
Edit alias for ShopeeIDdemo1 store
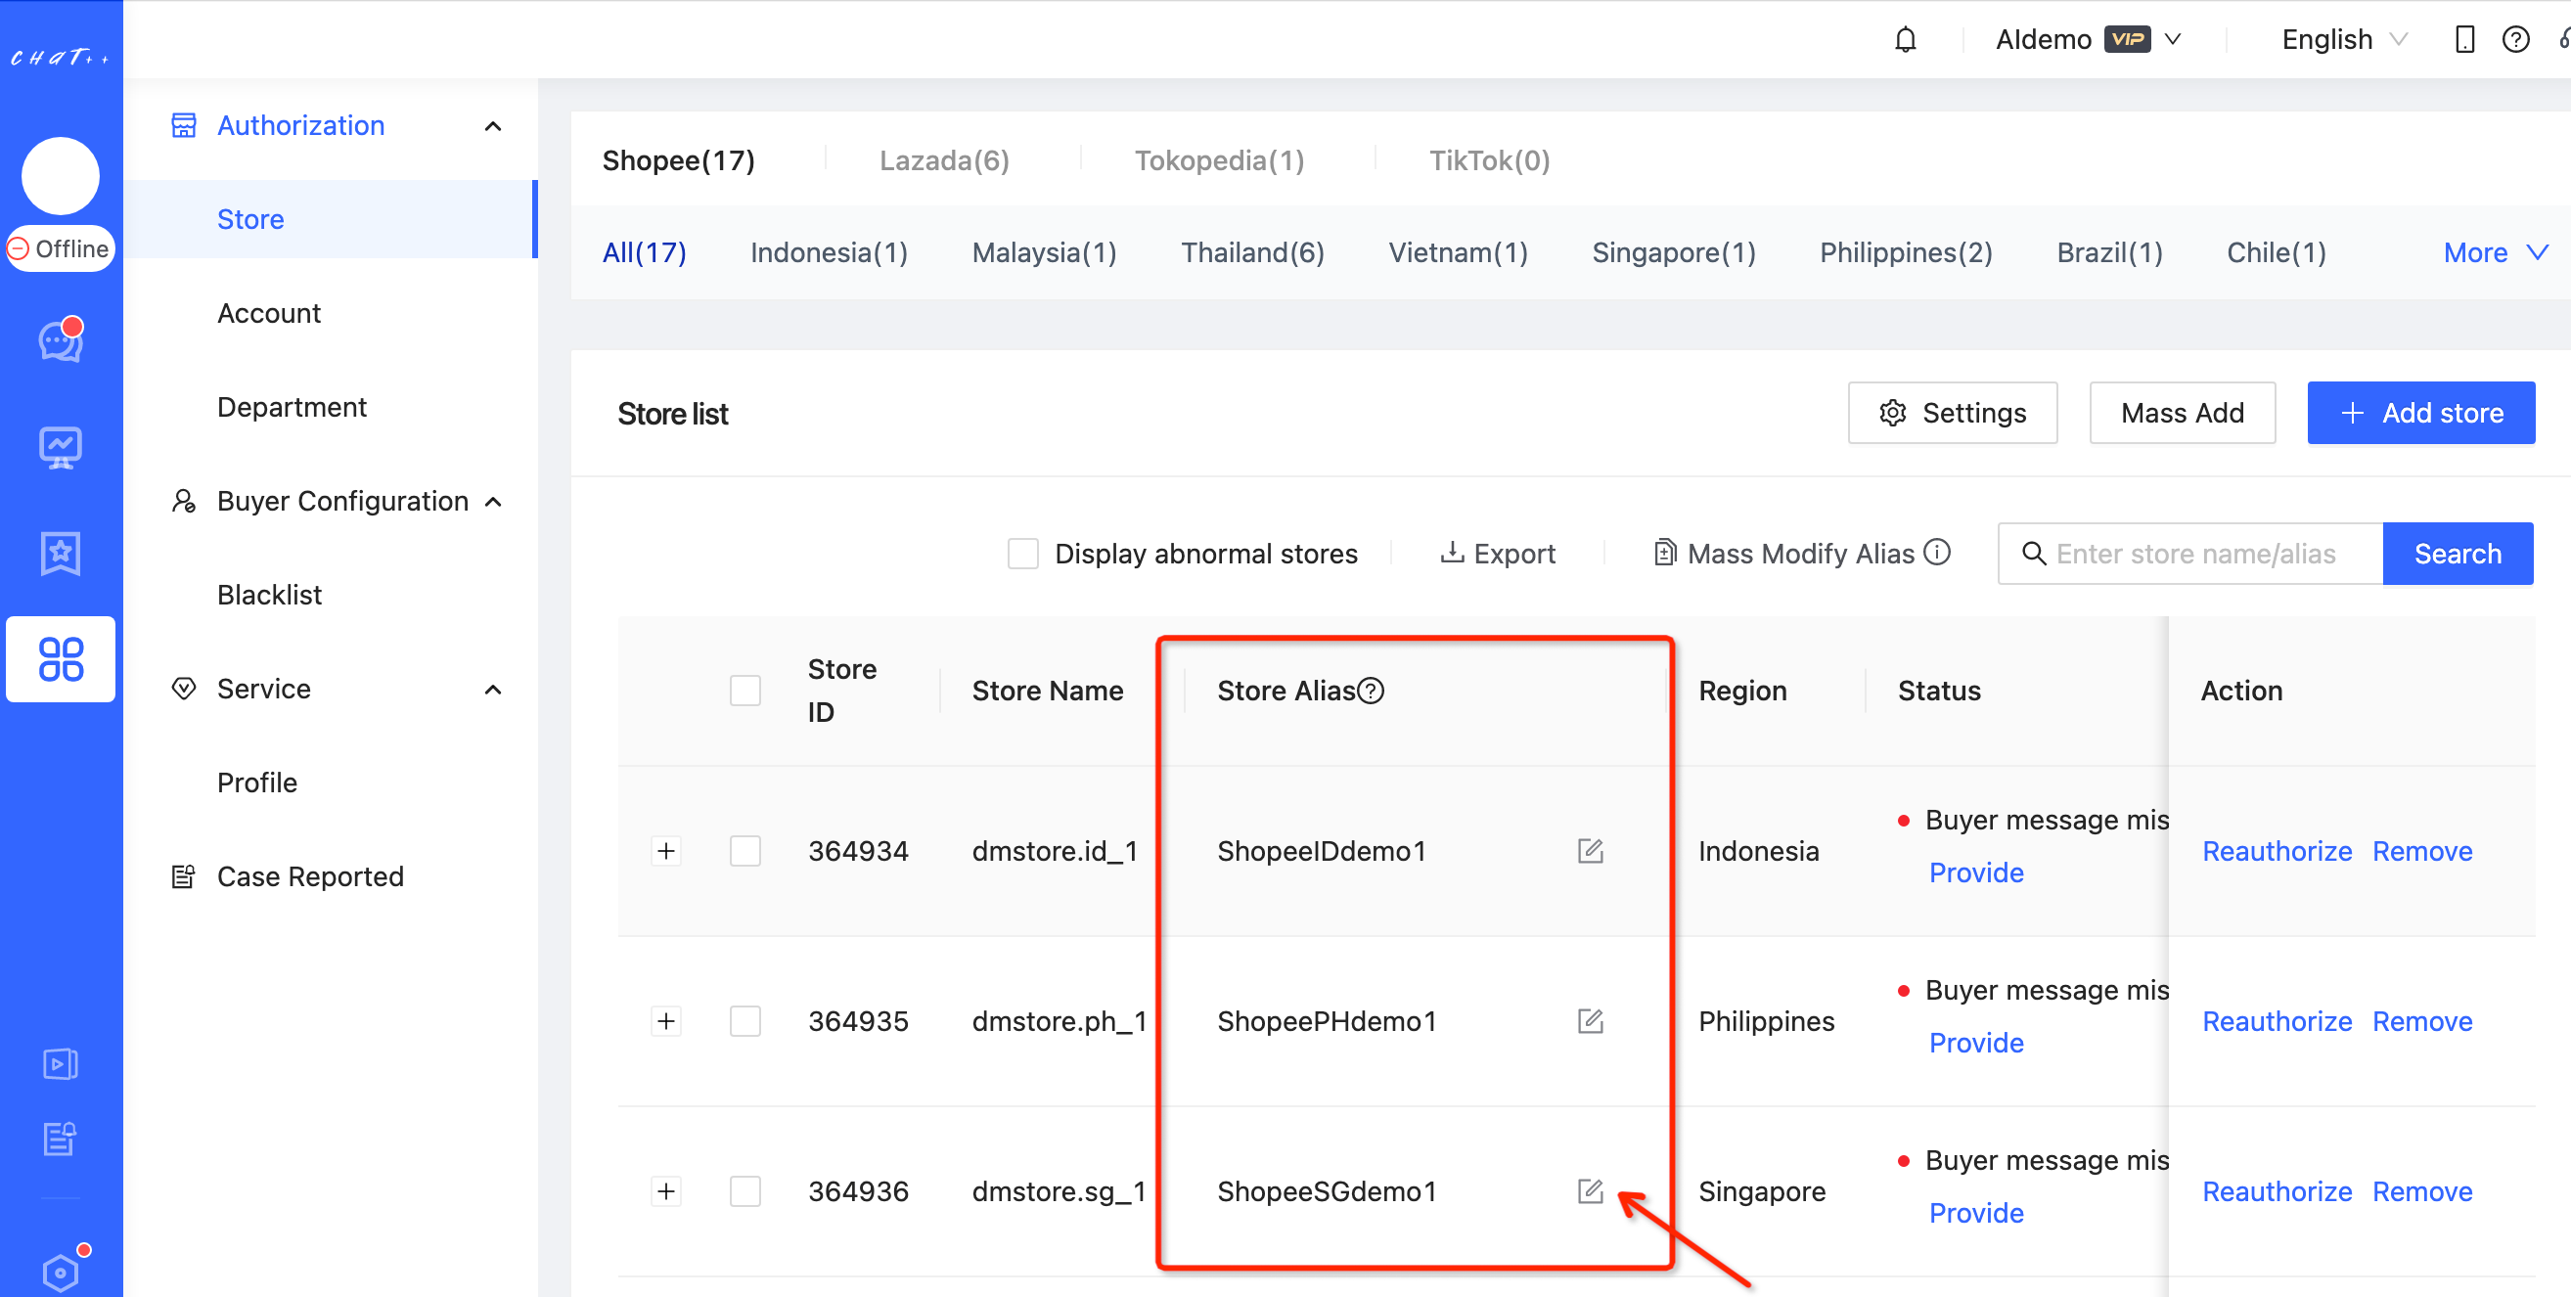(1590, 850)
